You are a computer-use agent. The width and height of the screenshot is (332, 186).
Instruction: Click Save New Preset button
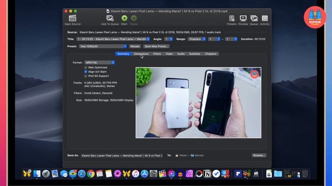(x=156, y=47)
